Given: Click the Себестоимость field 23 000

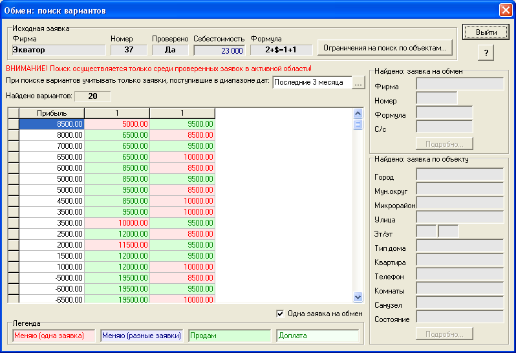Looking at the screenshot, I should coord(219,50).
